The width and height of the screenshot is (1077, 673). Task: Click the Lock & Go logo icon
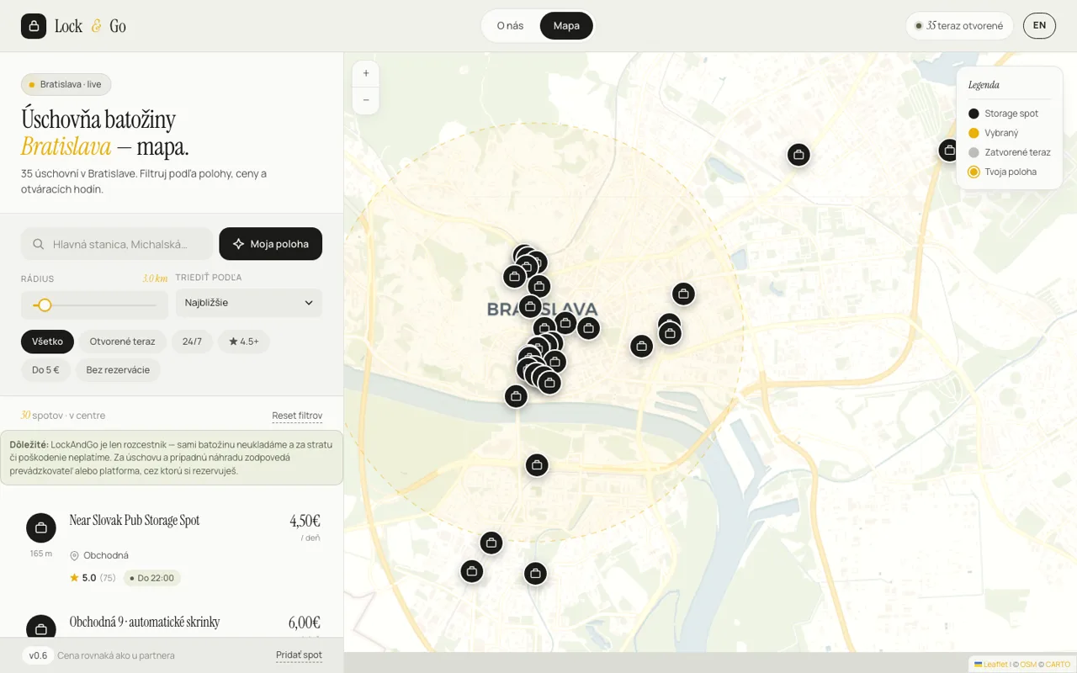(x=34, y=26)
